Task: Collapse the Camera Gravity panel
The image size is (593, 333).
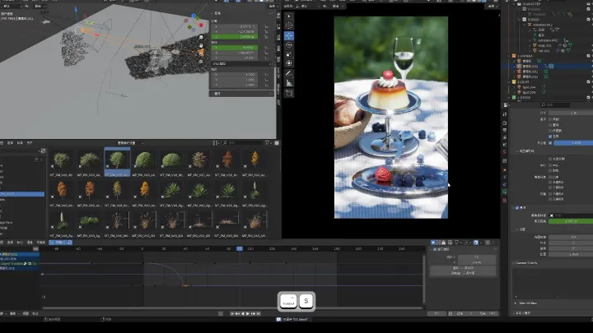Action: point(514,263)
